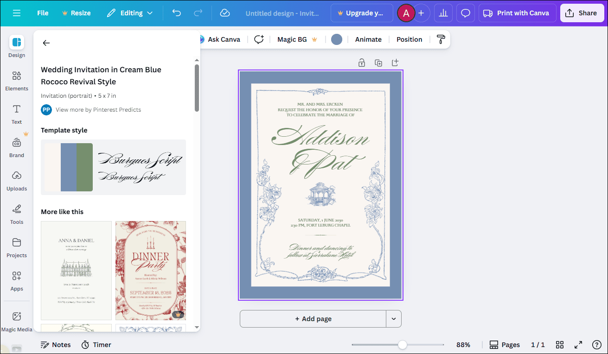Click the Undo icon
Image resolution: width=608 pixels, height=354 pixels.
tap(176, 13)
